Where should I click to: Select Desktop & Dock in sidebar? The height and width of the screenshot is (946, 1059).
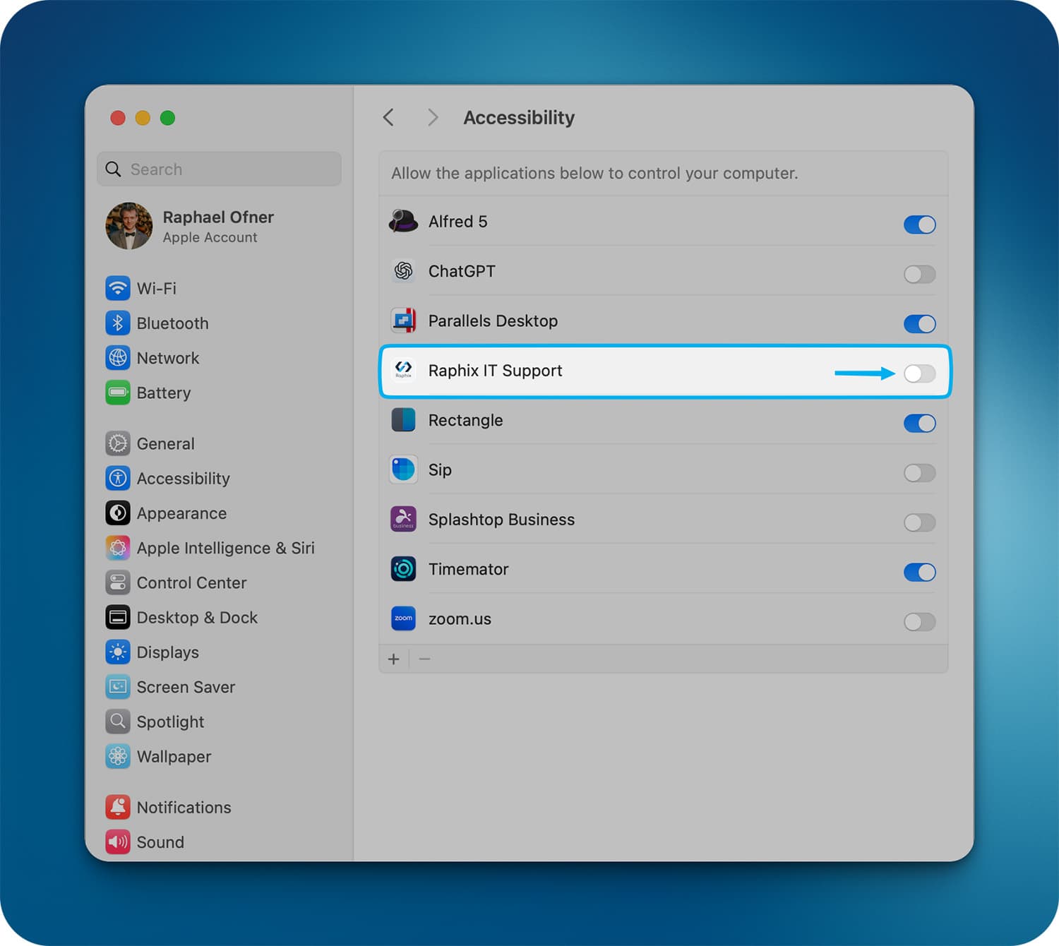coord(196,618)
